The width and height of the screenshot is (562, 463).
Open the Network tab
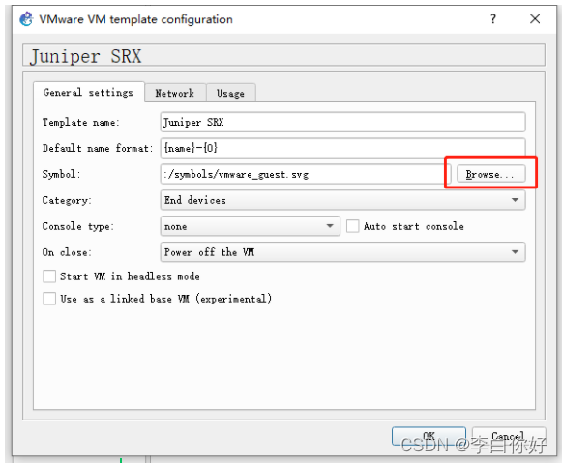coord(175,94)
